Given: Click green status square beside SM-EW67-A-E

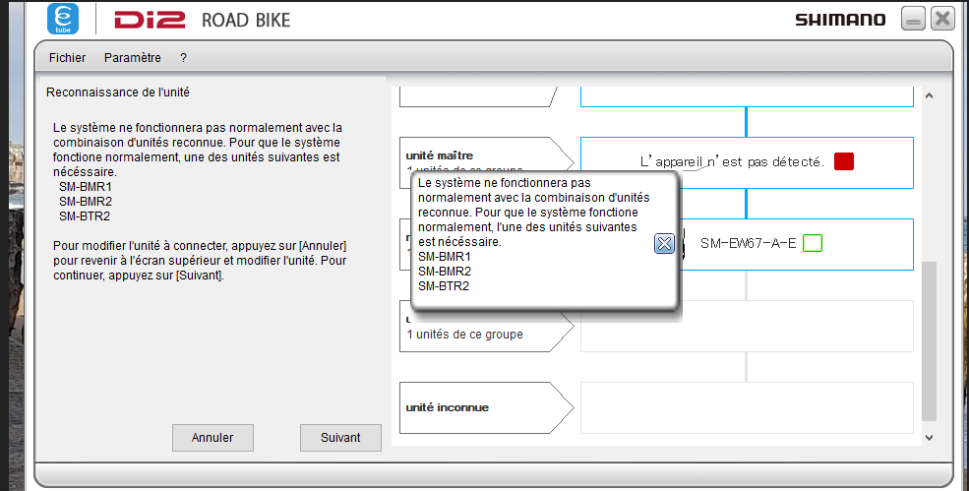Looking at the screenshot, I should click(x=812, y=243).
